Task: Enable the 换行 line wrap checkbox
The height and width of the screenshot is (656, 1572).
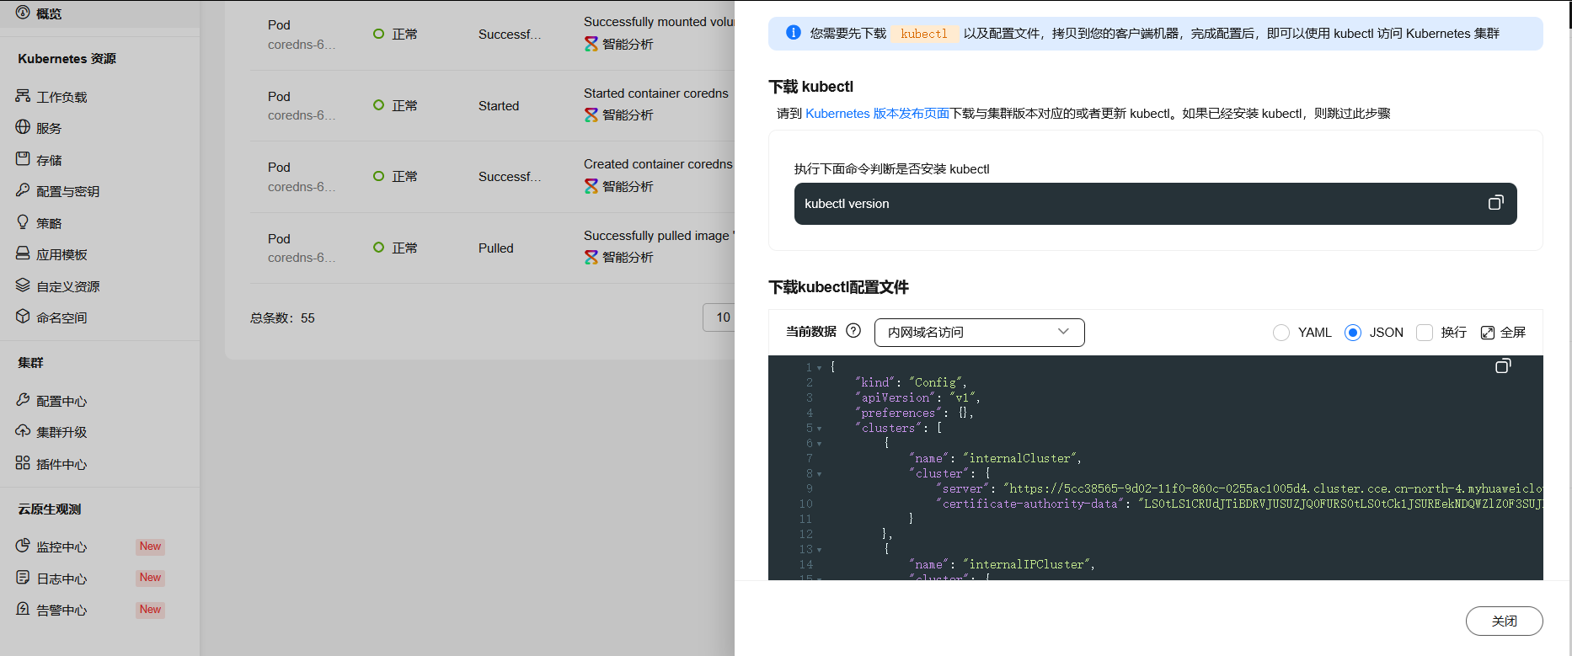Action: (x=1425, y=333)
